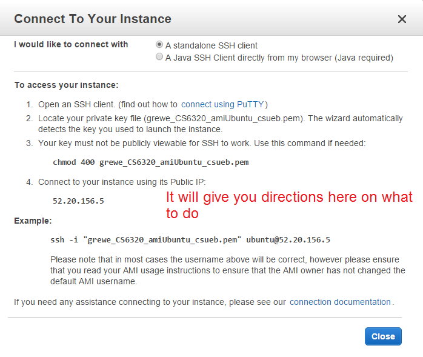Open the 'connection documentation' link

point(340,302)
